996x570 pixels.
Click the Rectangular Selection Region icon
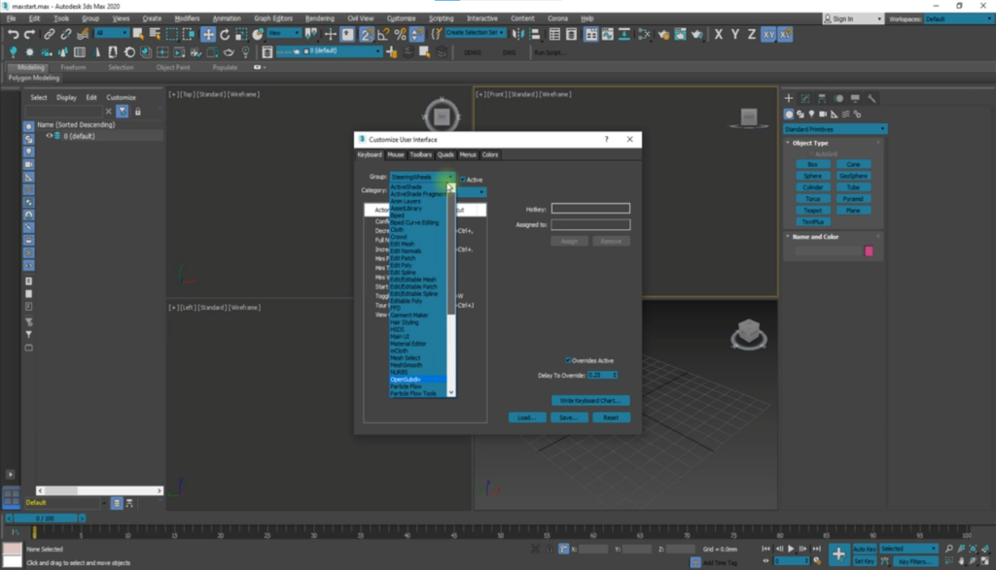tap(171, 34)
